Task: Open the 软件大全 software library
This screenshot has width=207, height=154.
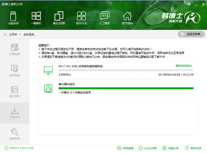Action: (x=81, y=18)
